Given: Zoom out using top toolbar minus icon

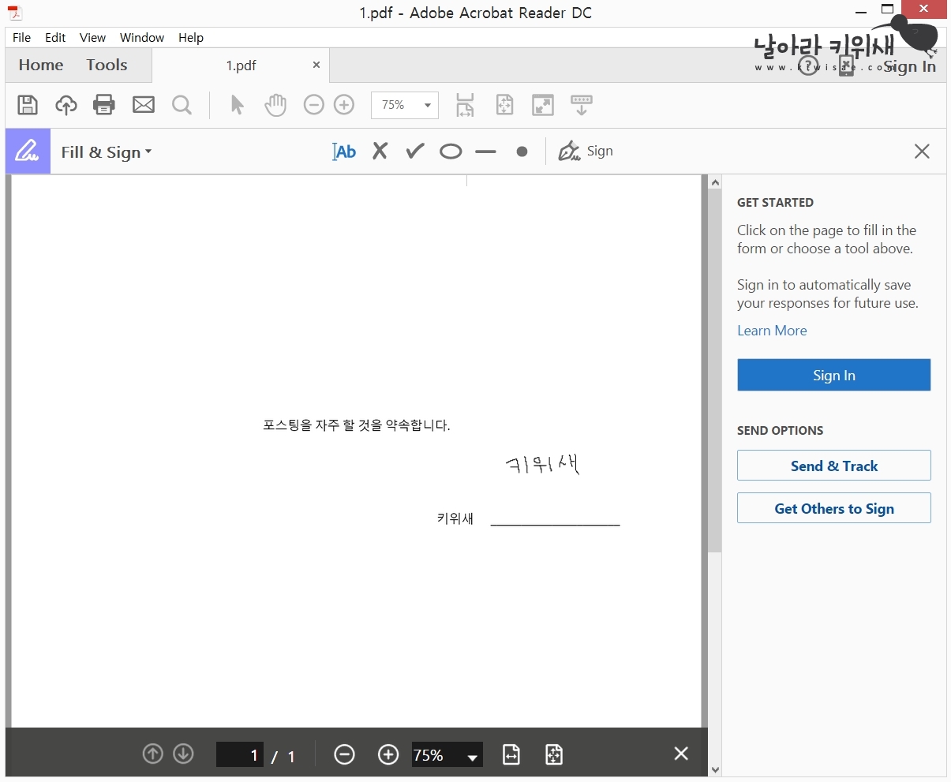Looking at the screenshot, I should click(x=314, y=105).
